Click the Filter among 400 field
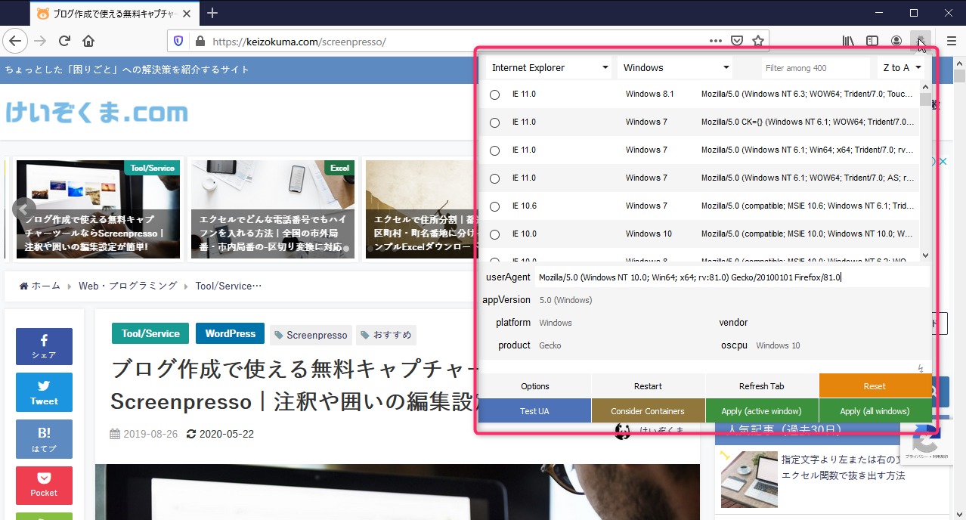 click(x=816, y=67)
